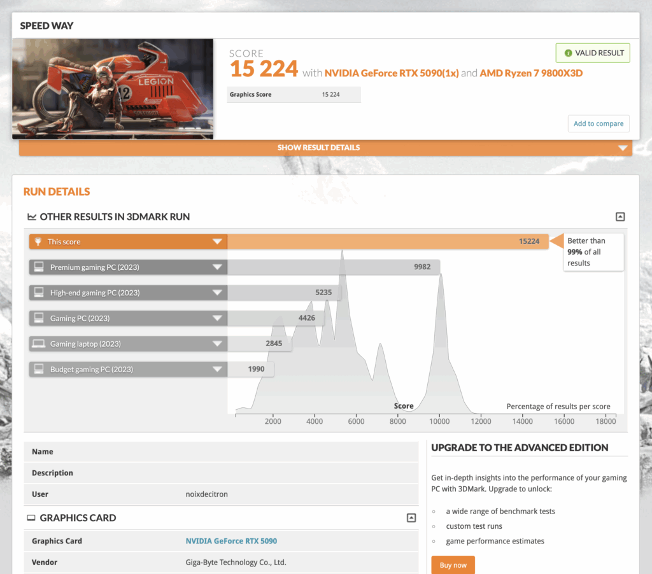Open the AMD Ryzen 7 9800X3D link
Viewport: 652px width, 574px height.
pos(531,73)
